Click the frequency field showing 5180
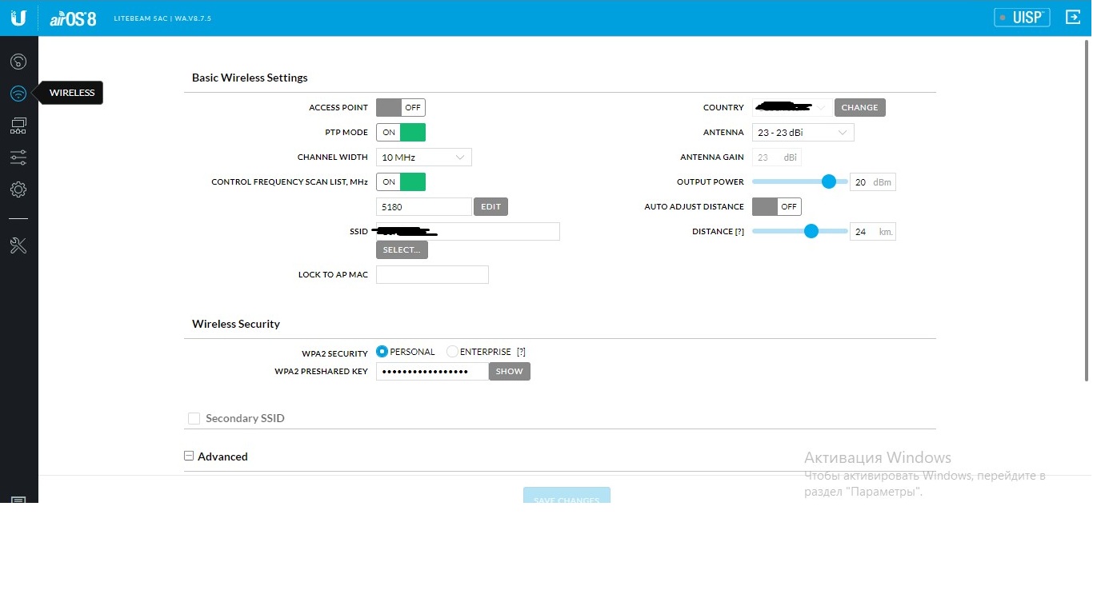Viewport: 1093px width, 614px height. 424,206
